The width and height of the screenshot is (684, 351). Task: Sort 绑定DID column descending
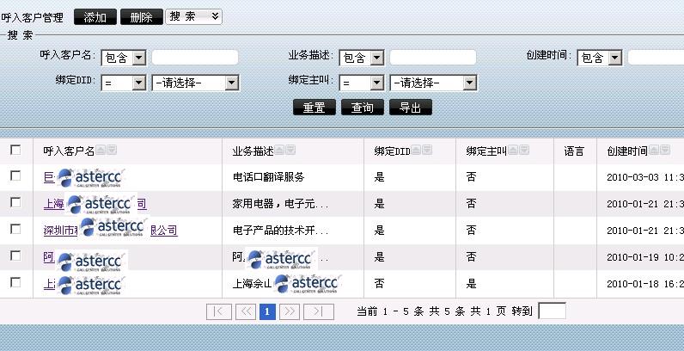click(x=427, y=151)
